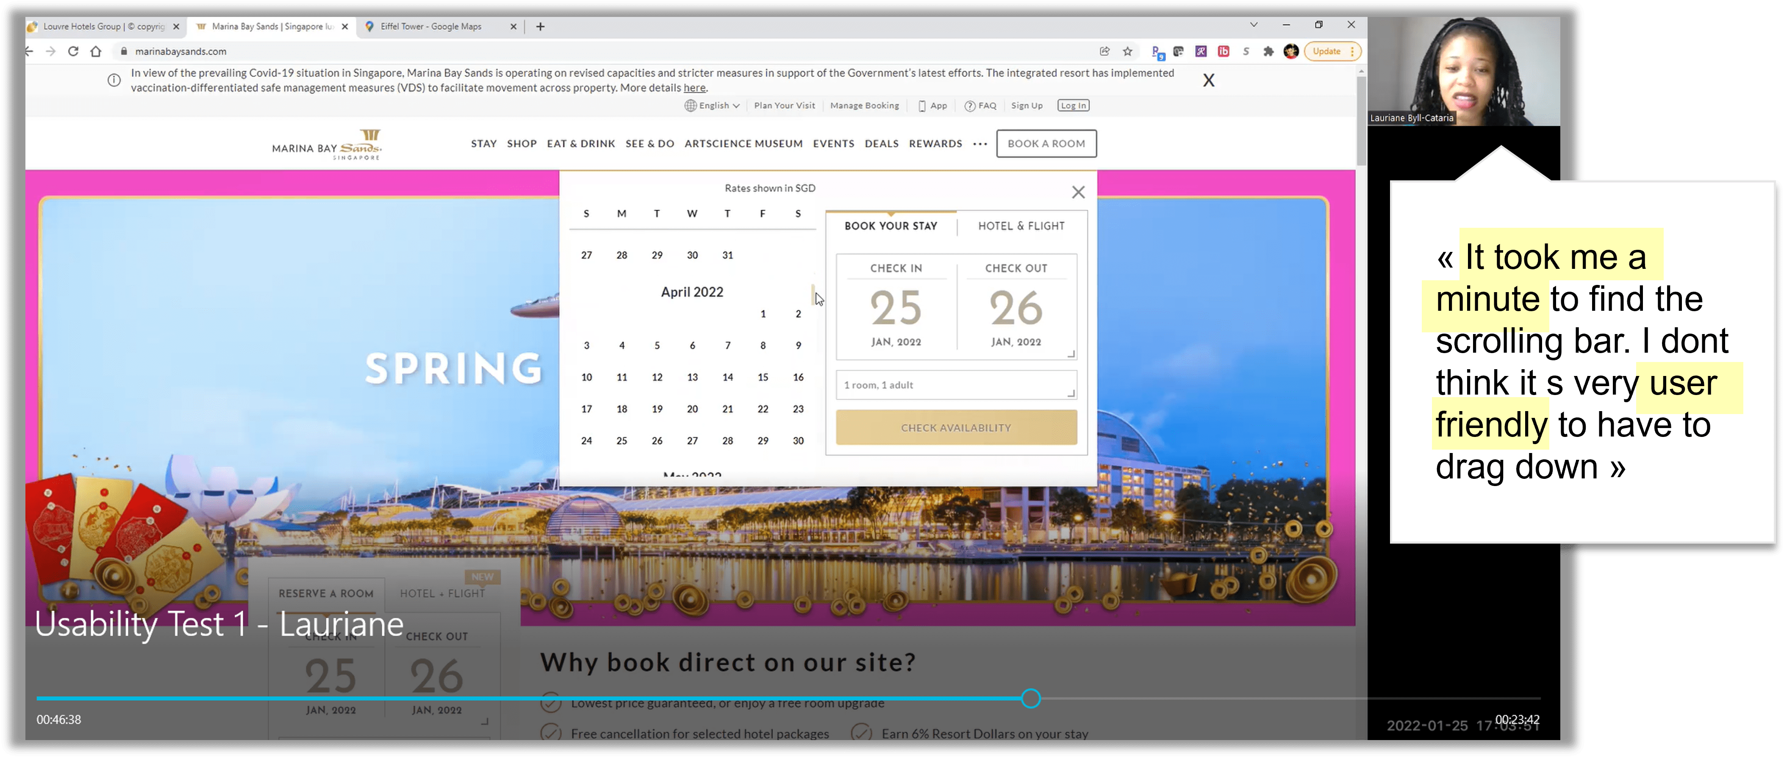Viewport: 1784px width, 757px height.
Task: Close the Louvre Hotels Group tab
Action: click(176, 26)
